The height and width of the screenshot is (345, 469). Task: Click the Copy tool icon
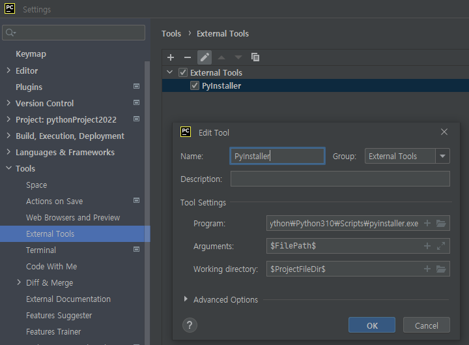coord(255,57)
